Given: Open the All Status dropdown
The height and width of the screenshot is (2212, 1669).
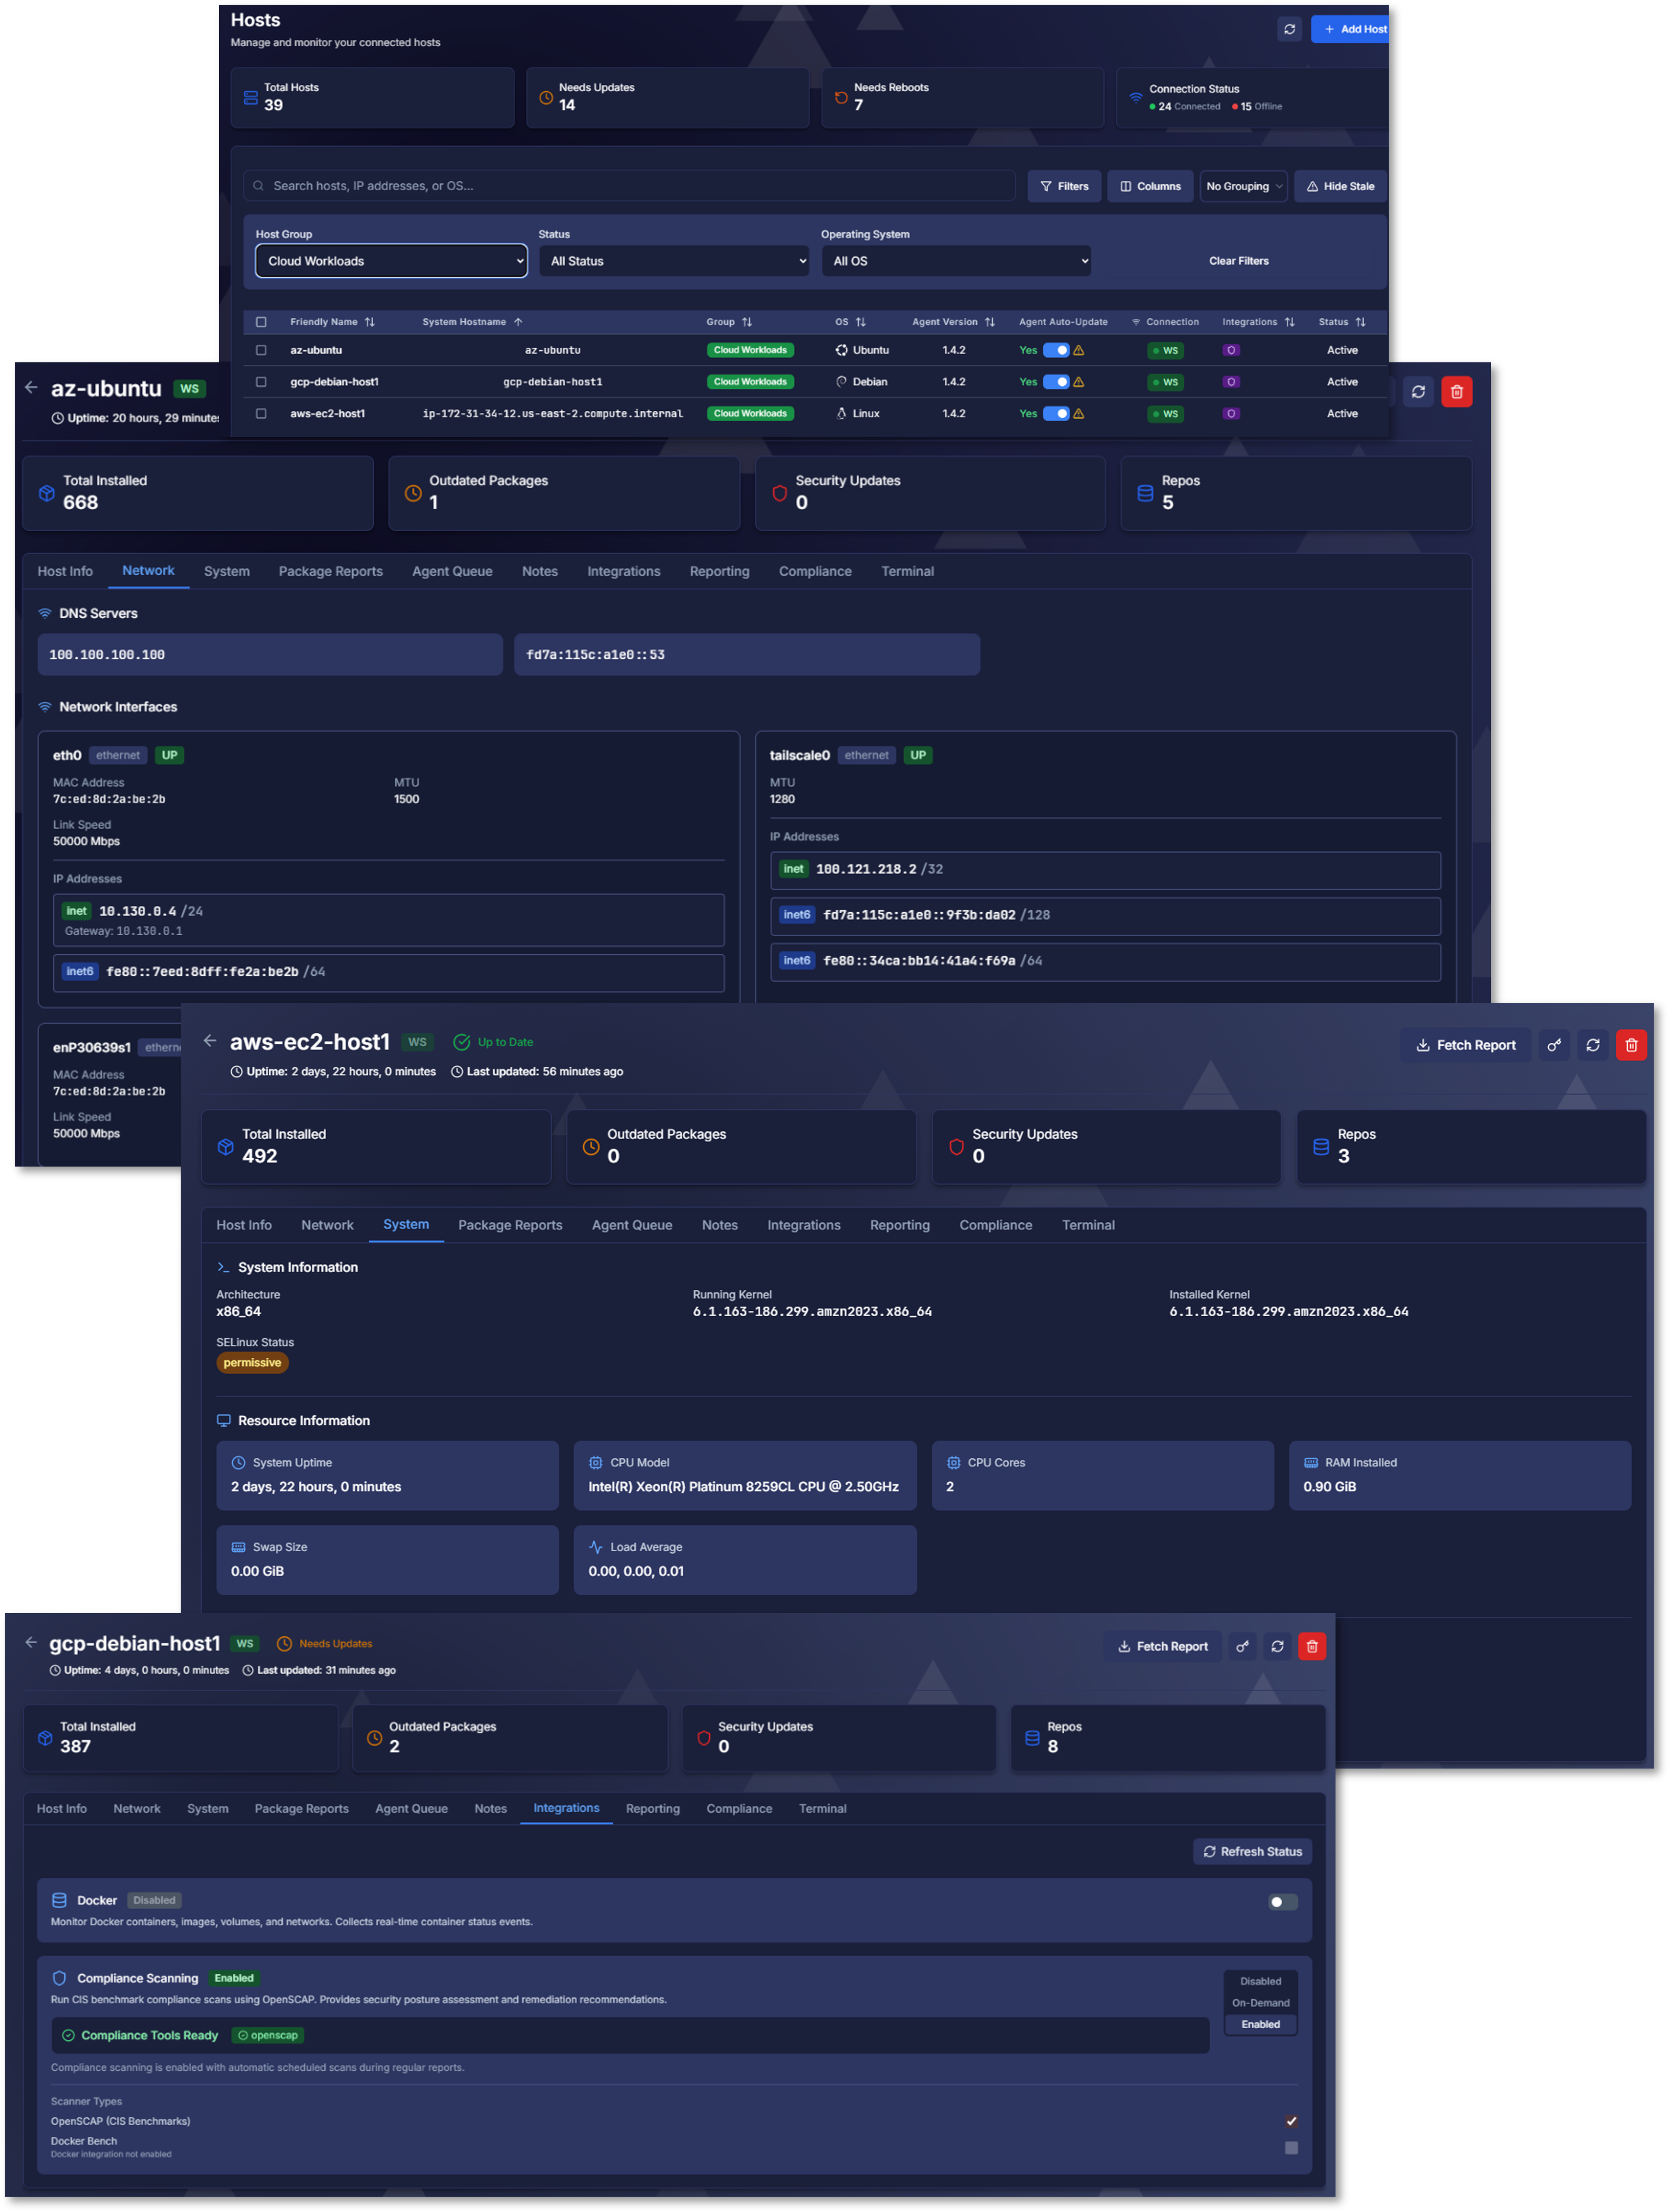Looking at the screenshot, I should [673, 261].
